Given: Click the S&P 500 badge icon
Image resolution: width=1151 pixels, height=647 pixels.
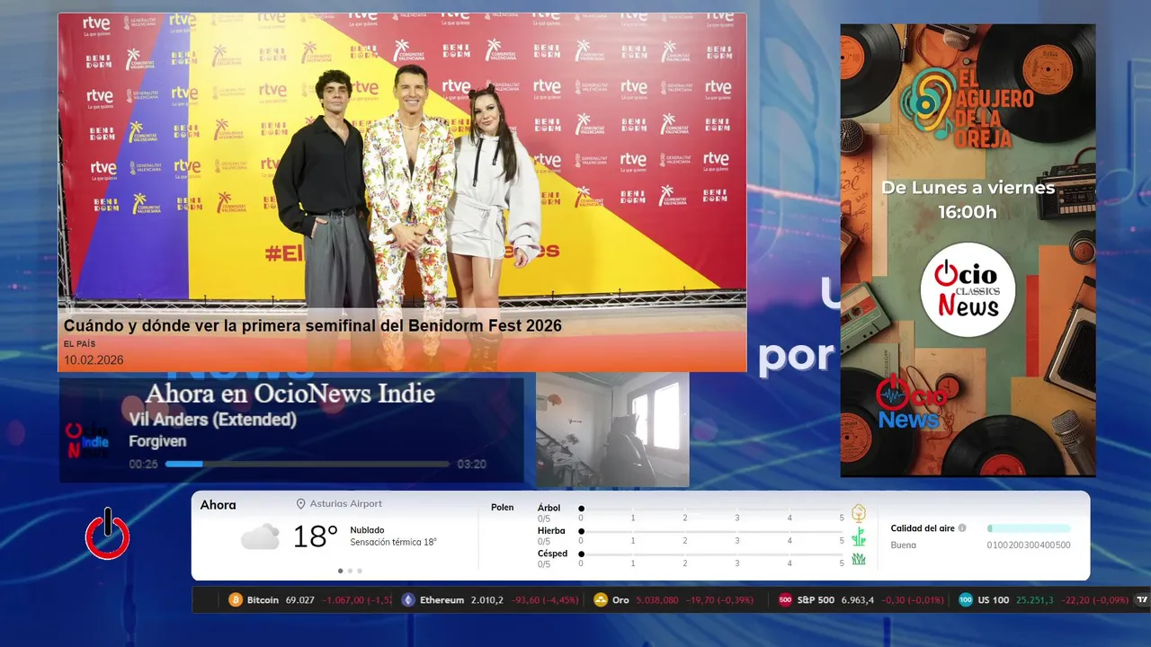Looking at the screenshot, I should (x=785, y=600).
